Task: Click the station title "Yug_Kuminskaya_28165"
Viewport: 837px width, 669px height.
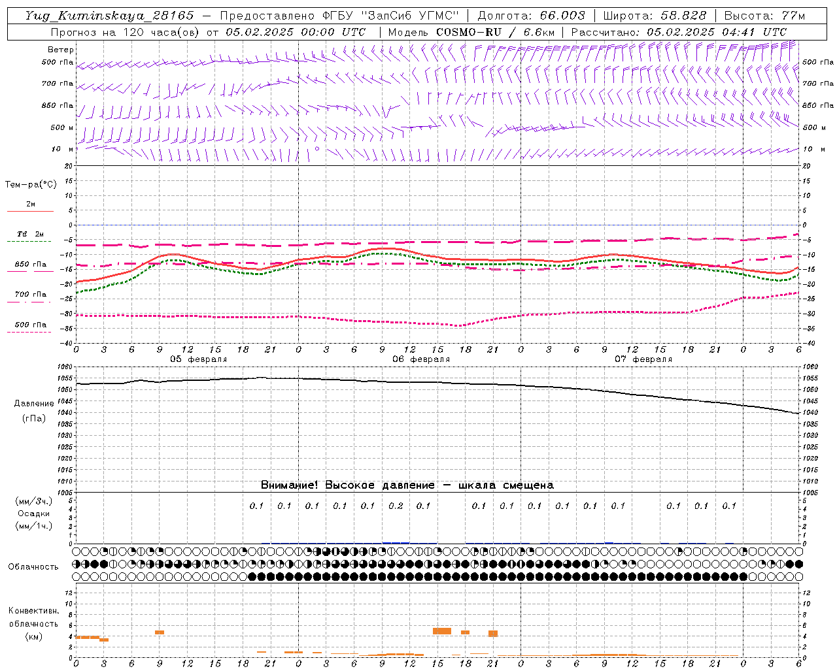Action: pyautogui.click(x=109, y=16)
